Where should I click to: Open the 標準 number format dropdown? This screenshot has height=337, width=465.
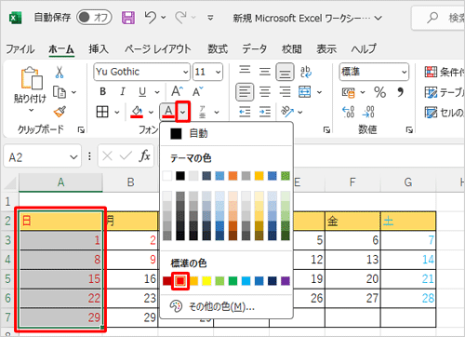[405, 72]
